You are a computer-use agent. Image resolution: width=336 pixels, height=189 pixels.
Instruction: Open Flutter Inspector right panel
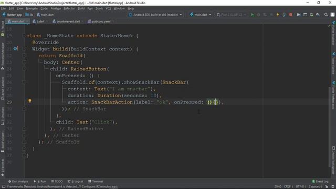333,33
